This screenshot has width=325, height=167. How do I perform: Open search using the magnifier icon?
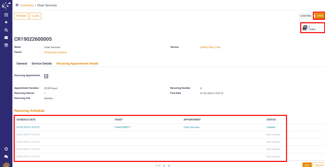click(x=6, y=30)
